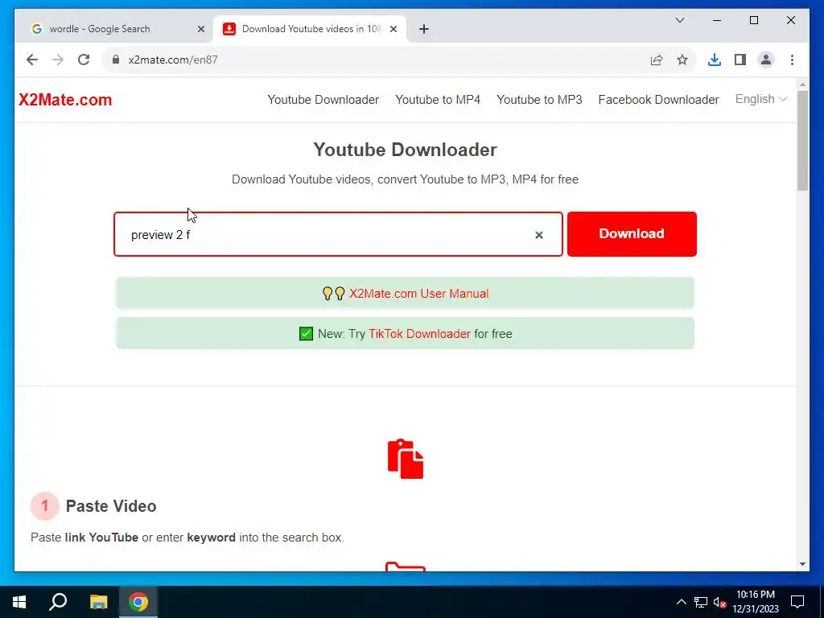Click scrollbar up arrow
The width and height of the screenshot is (824, 618).
click(x=802, y=84)
